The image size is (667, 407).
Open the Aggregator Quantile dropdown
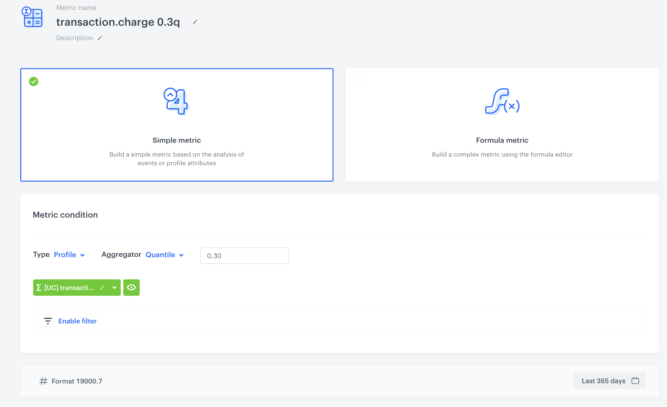pos(164,255)
